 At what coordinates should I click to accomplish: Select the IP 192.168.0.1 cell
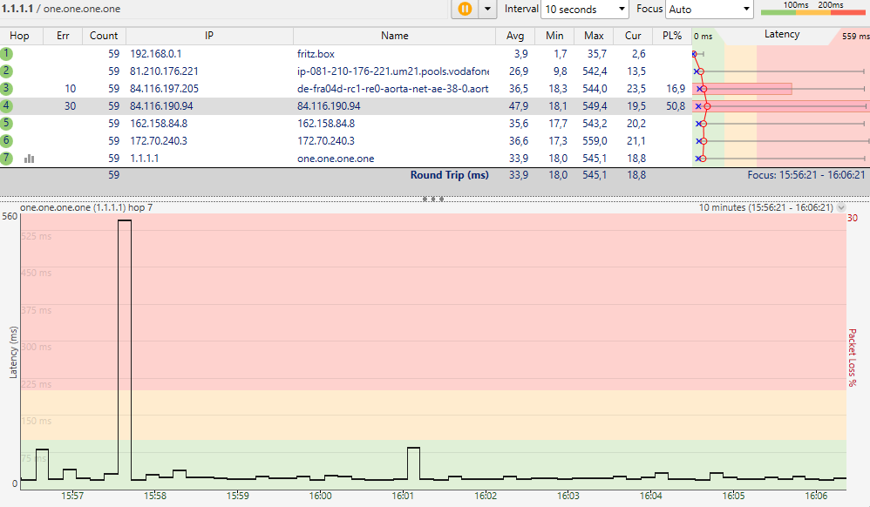pyautogui.click(x=156, y=54)
